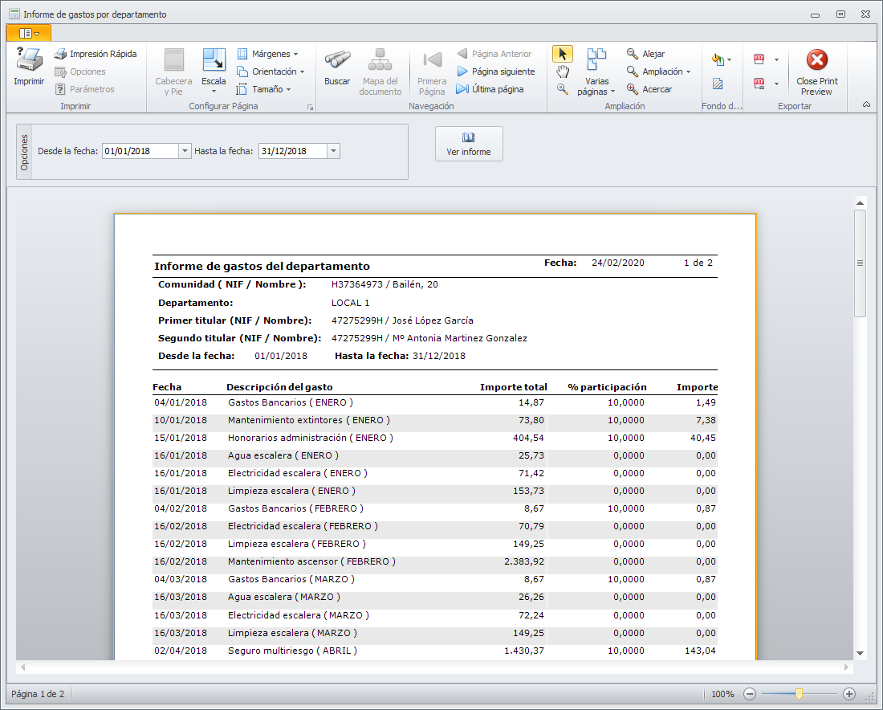Open the yellow application menu button

click(x=29, y=33)
